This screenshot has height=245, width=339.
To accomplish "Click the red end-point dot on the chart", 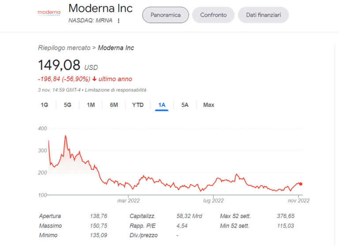I will (x=301, y=184).
